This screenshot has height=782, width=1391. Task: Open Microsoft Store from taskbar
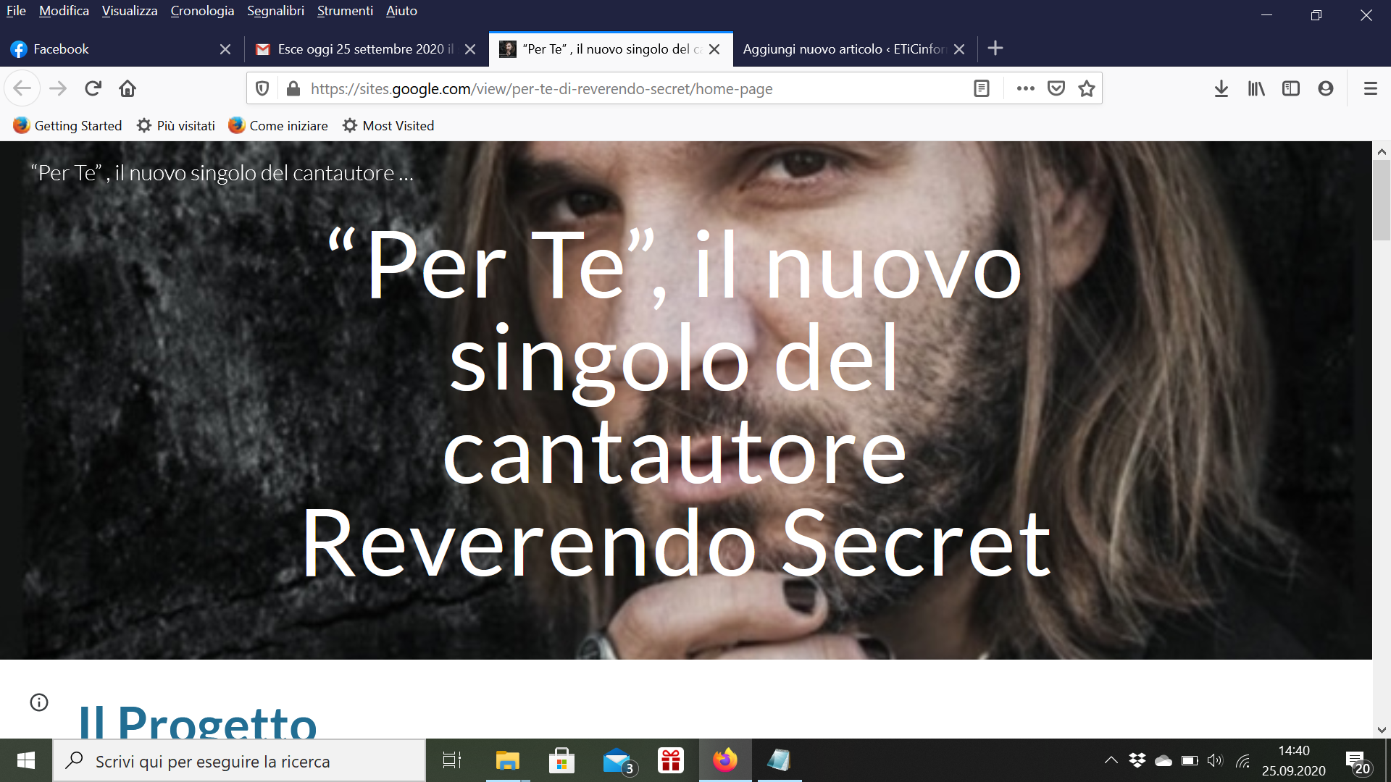561,760
